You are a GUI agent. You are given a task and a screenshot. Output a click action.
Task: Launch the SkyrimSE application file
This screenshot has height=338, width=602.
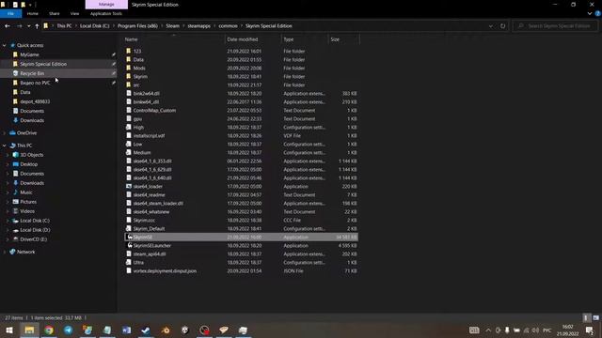[241, 238]
